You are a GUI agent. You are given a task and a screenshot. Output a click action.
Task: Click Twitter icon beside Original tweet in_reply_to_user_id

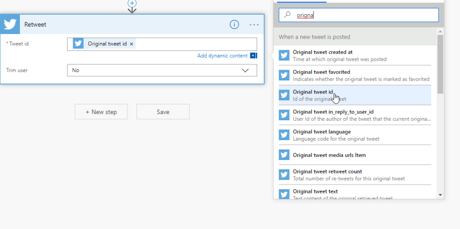tap(284, 115)
